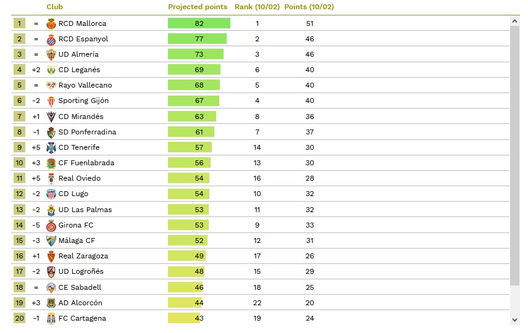Click the UD Almería club badge
This screenshot has width=528, height=333.
51,54
